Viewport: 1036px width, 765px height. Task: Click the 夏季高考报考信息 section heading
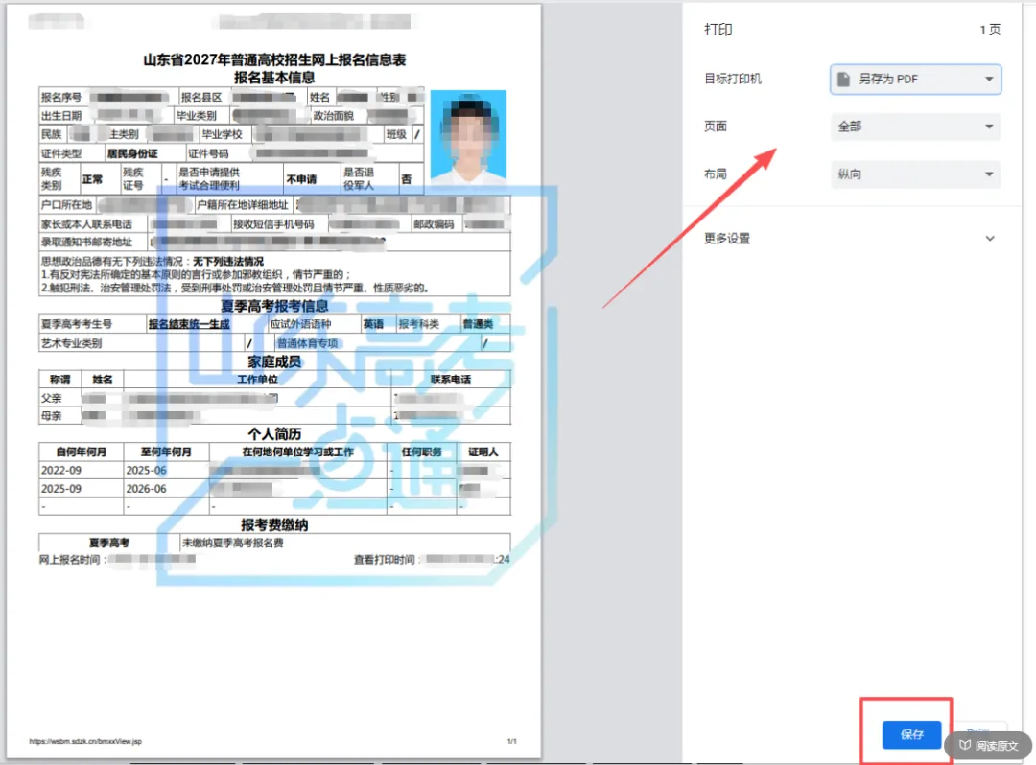pyautogui.click(x=274, y=306)
